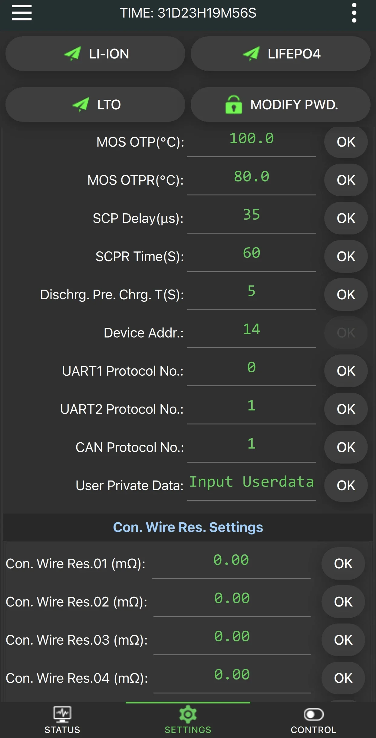This screenshot has height=738, width=376.
Task: Open the three-dot overflow menu
Action: (x=354, y=13)
